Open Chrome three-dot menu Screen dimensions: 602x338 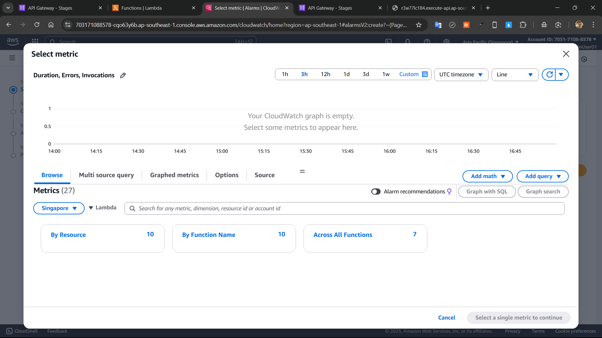coord(593,25)
